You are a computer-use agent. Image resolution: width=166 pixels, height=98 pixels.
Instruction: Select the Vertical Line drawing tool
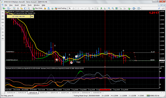(x=78, y=8)
